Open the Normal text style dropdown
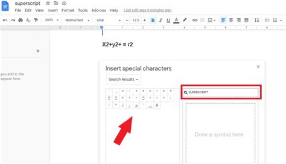The height and width of the screenshot is (164, 286). (77, 20)
